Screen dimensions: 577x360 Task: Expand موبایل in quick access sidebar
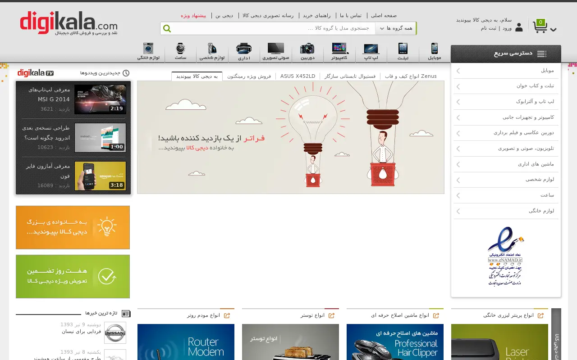coord(506,71)
